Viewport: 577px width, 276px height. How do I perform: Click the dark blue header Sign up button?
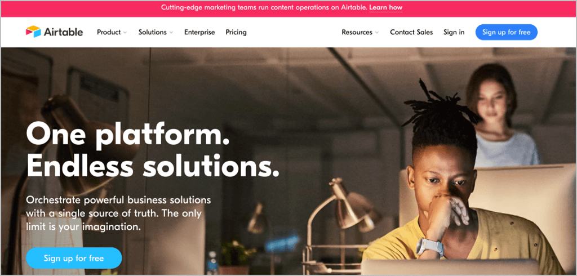tap(507, 32)
